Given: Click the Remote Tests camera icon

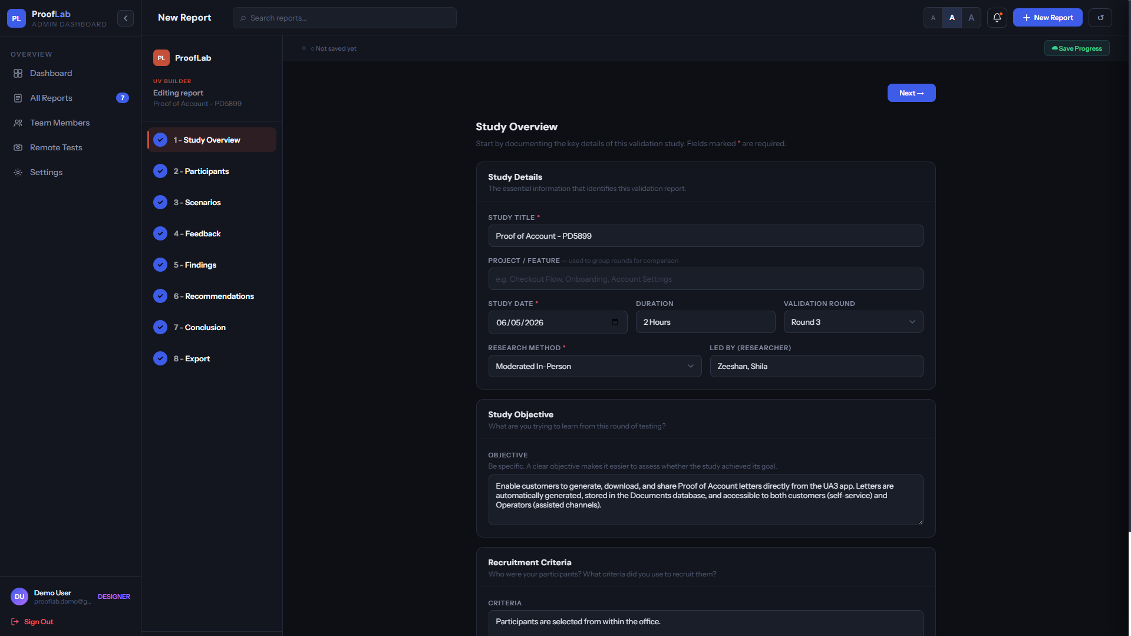Looking at the screenshot, I should (18, 148).
